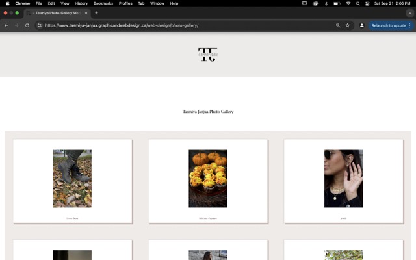Go back using the back arrow
Image resolution: width=416 pixels, height=260 pixels.
[x=6, y=25]
